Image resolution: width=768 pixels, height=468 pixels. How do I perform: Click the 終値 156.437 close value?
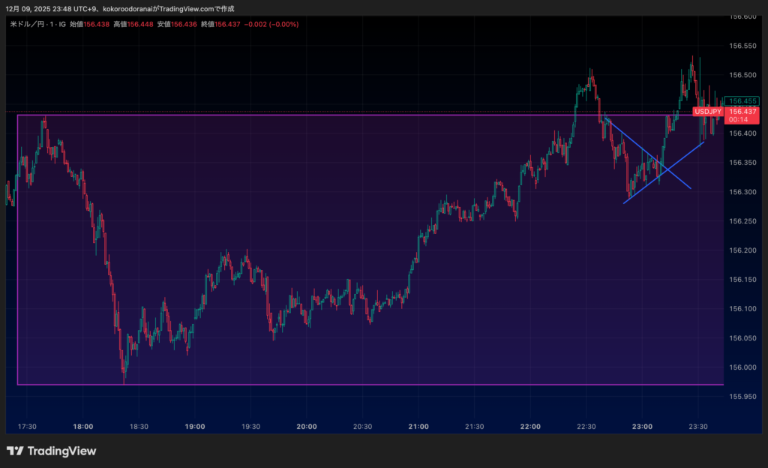click(229, 24)
